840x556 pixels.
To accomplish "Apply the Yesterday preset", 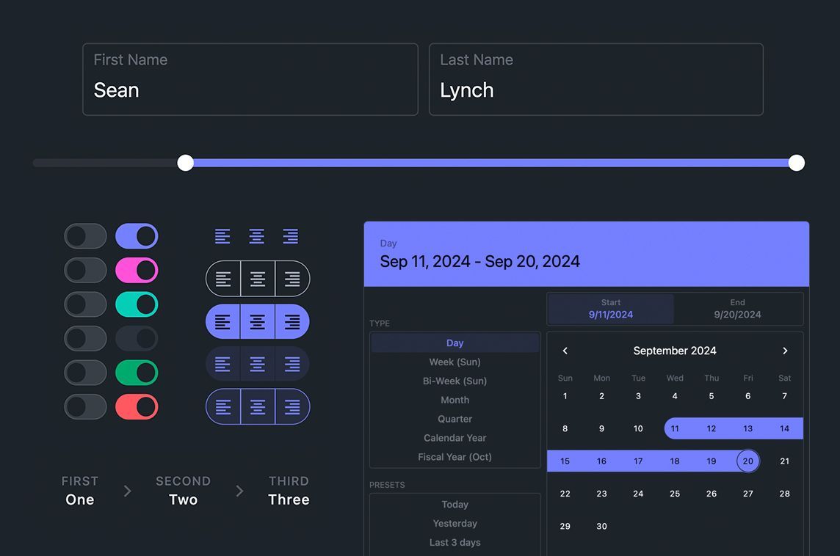I will click(x=455, y=523).
